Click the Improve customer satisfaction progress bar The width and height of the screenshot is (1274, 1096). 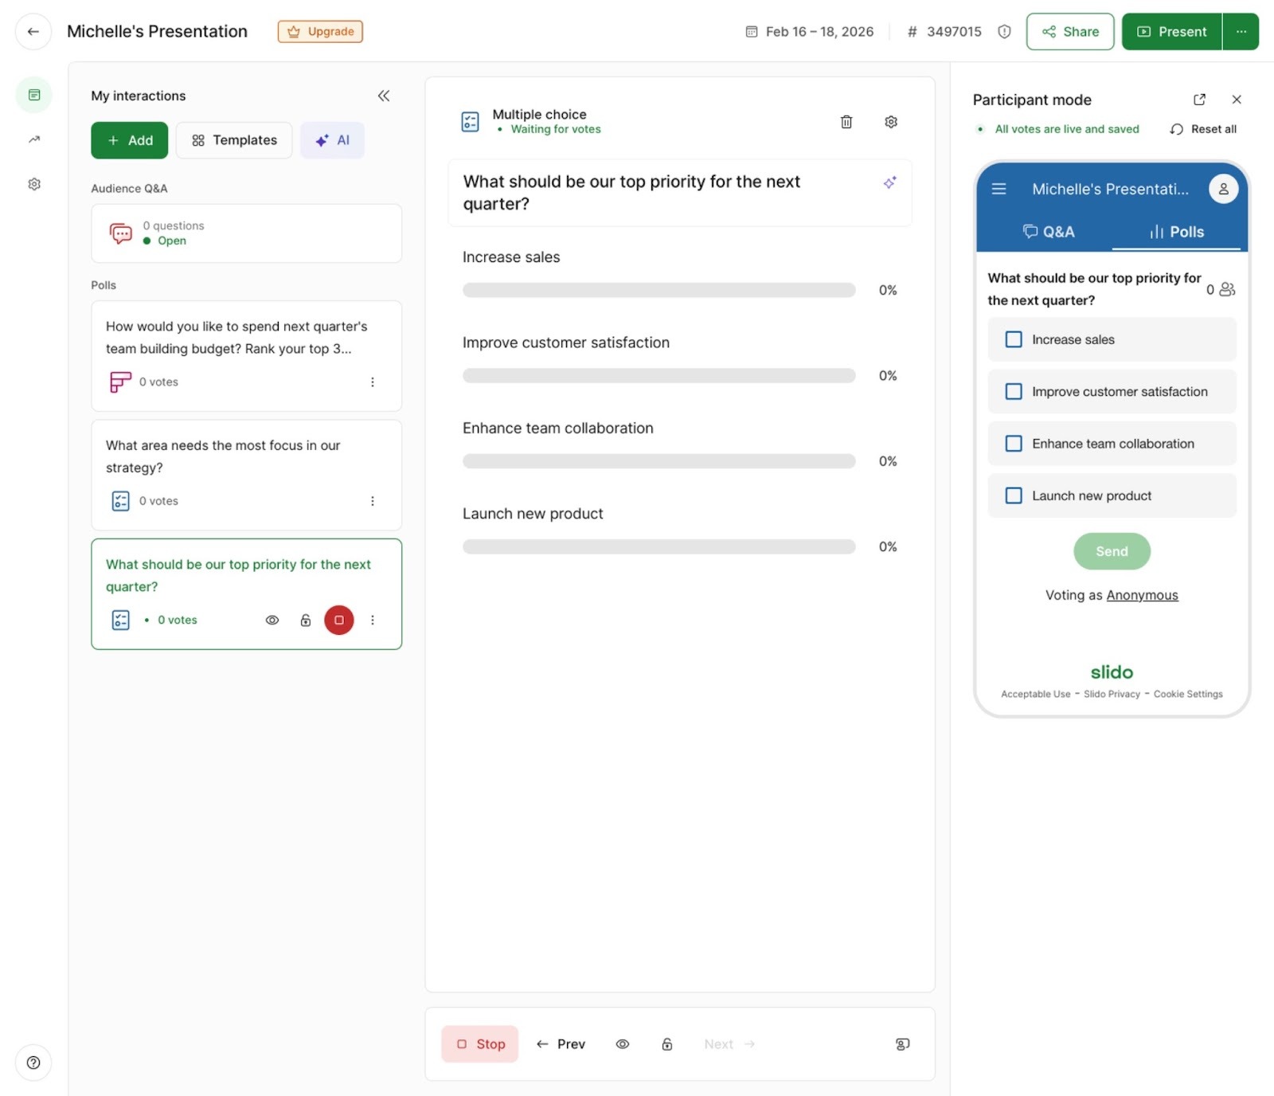click(x=658, y=375)
